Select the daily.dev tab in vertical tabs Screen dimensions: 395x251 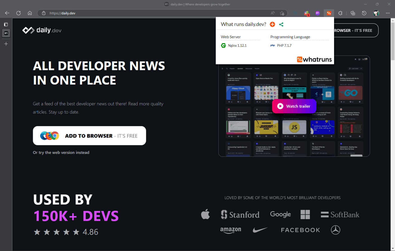pos(6,33)
